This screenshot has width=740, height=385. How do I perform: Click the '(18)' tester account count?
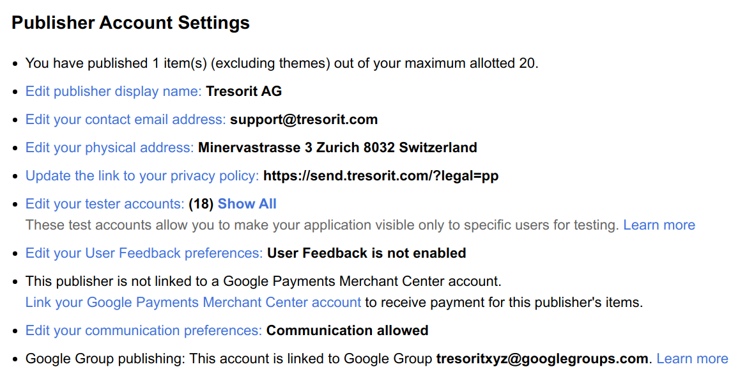click(x=201, y=204)
